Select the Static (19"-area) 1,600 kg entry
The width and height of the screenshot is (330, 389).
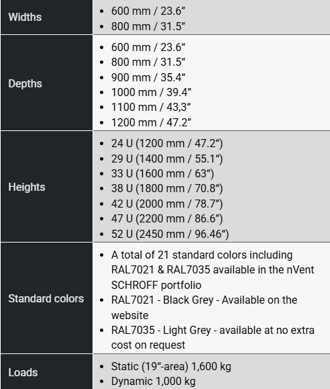click(x=171, y=366)
